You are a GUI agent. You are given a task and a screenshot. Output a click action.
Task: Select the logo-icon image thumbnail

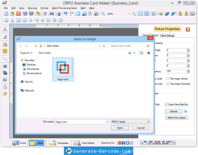(63, 69)
